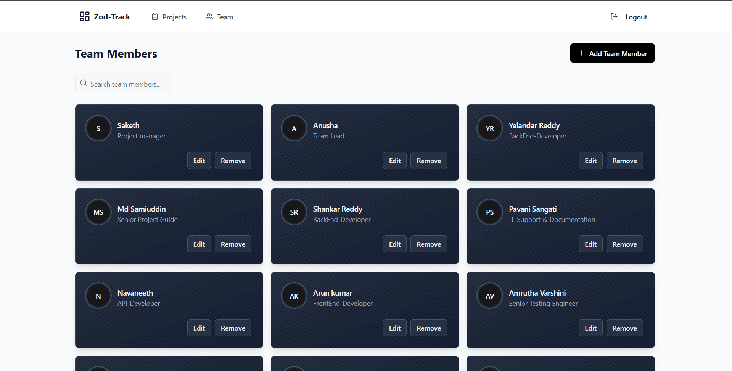Select the Saketh name text
This screenshot has height=371, width=732.
128,125
